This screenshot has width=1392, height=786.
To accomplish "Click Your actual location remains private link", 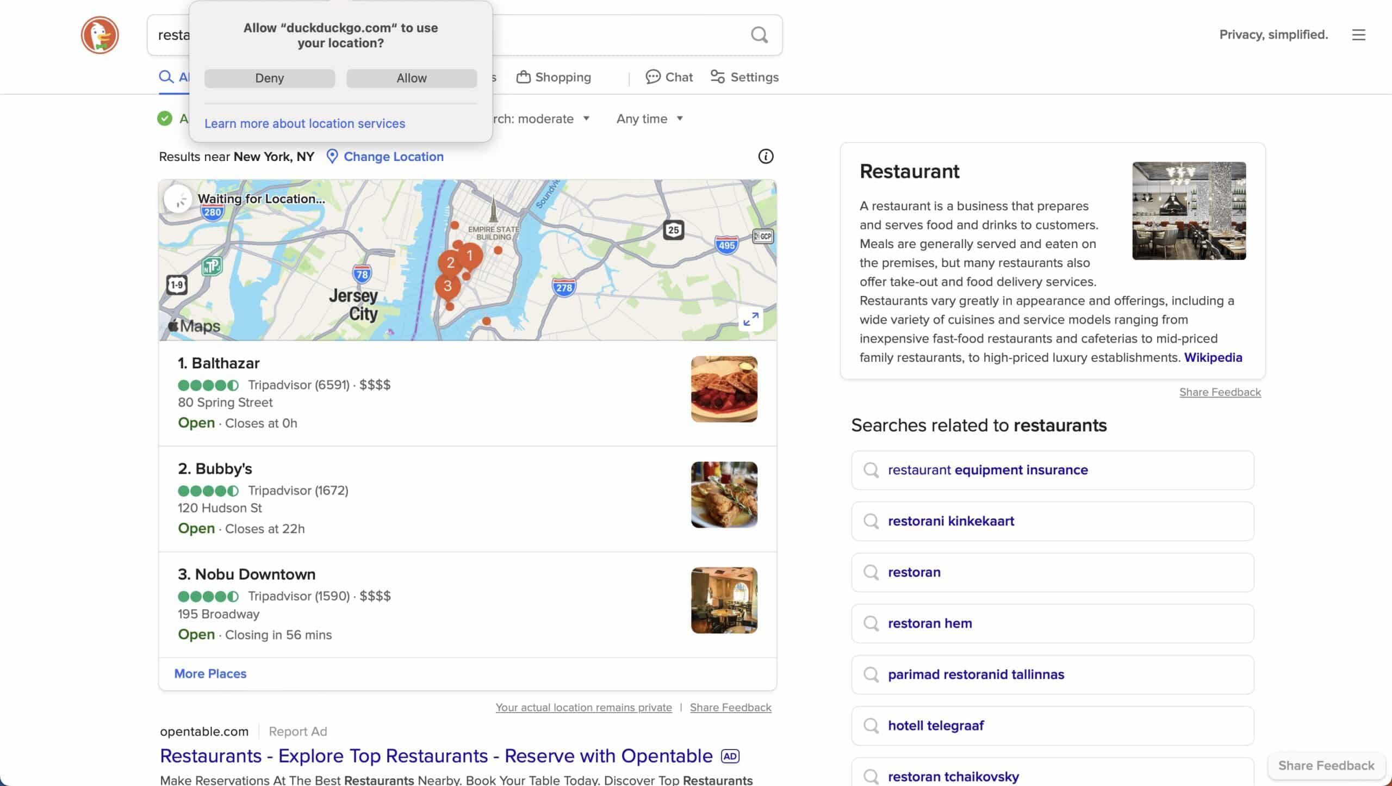I will [x=583, y=707].
